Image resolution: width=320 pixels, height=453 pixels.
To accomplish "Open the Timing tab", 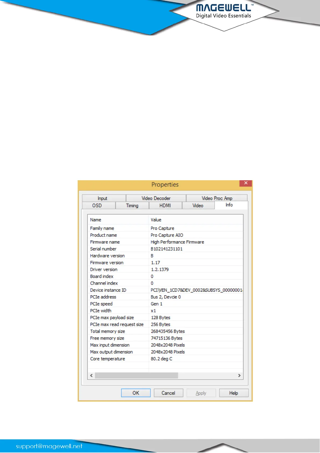I will (132, 206).
